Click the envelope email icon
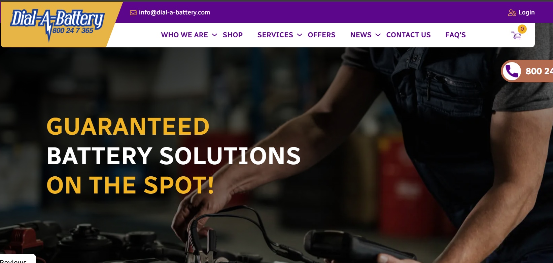553x263 pixels. 133,13
